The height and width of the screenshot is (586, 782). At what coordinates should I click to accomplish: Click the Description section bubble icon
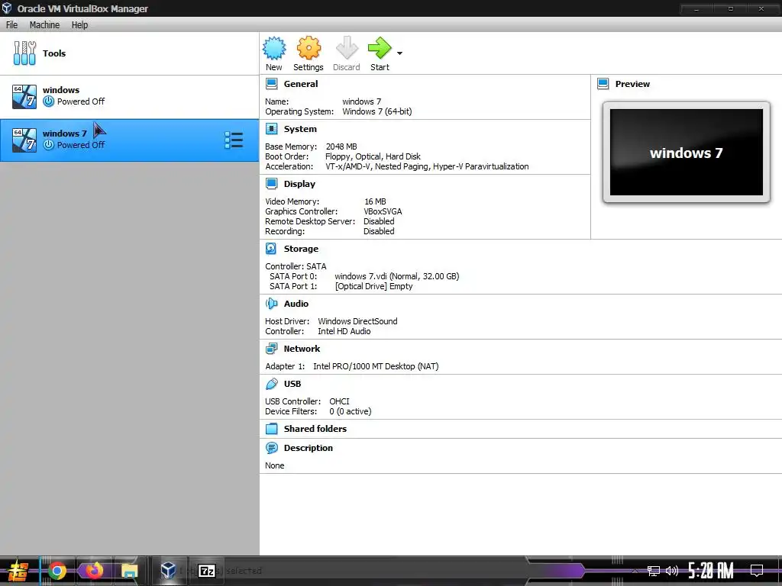(271, 448)
